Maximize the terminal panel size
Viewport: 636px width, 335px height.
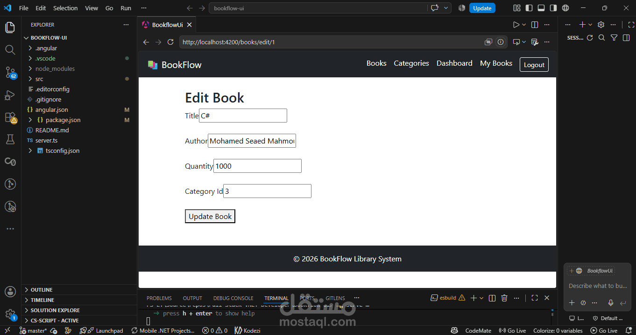535,298
